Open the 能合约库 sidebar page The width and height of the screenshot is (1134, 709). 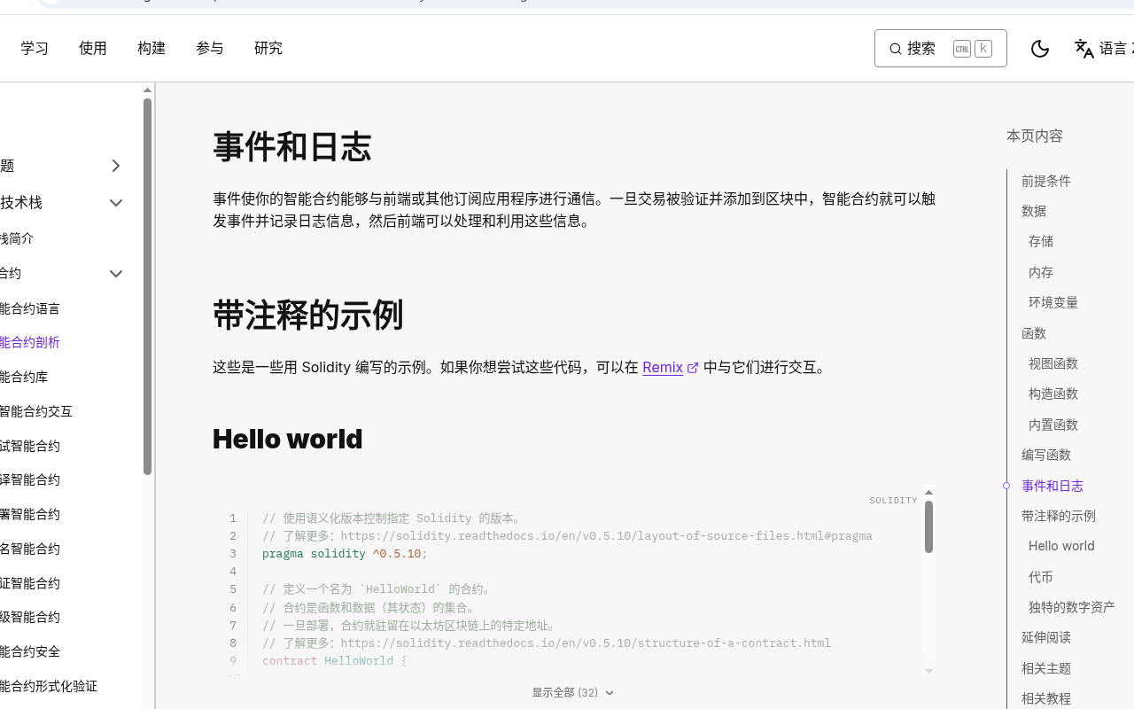(24, 377)
